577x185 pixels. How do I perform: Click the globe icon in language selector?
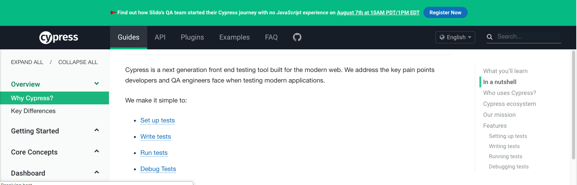click(x=442, y=37)
